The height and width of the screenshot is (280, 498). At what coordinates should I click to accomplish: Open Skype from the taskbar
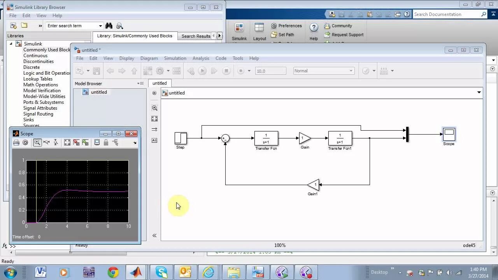tap(161, 272)
